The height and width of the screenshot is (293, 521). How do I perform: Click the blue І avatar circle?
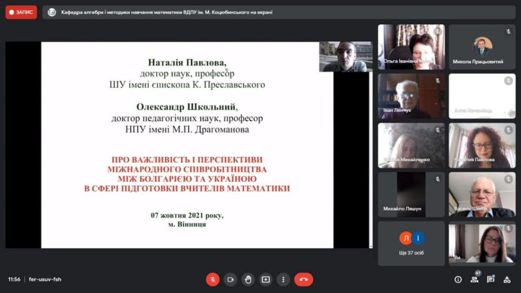418,238
